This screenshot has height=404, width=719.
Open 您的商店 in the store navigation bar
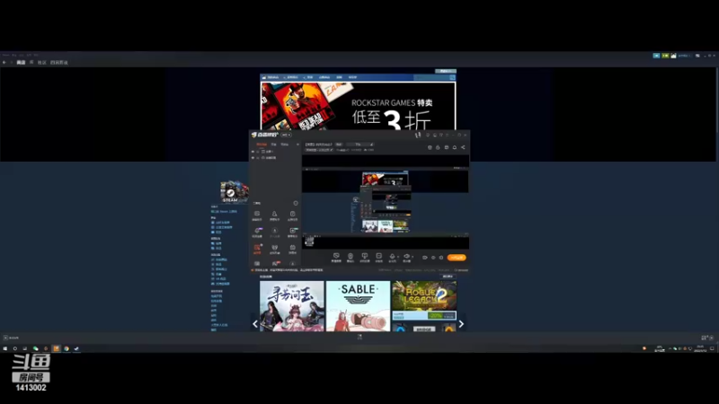click(272, 77)
